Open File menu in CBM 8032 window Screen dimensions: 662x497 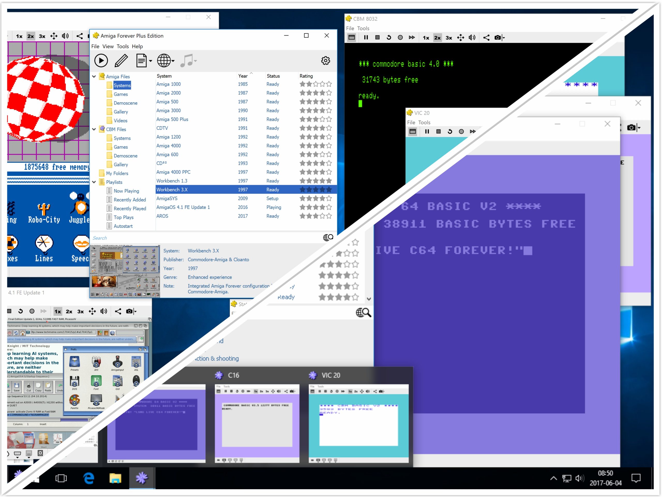(350, 28)
